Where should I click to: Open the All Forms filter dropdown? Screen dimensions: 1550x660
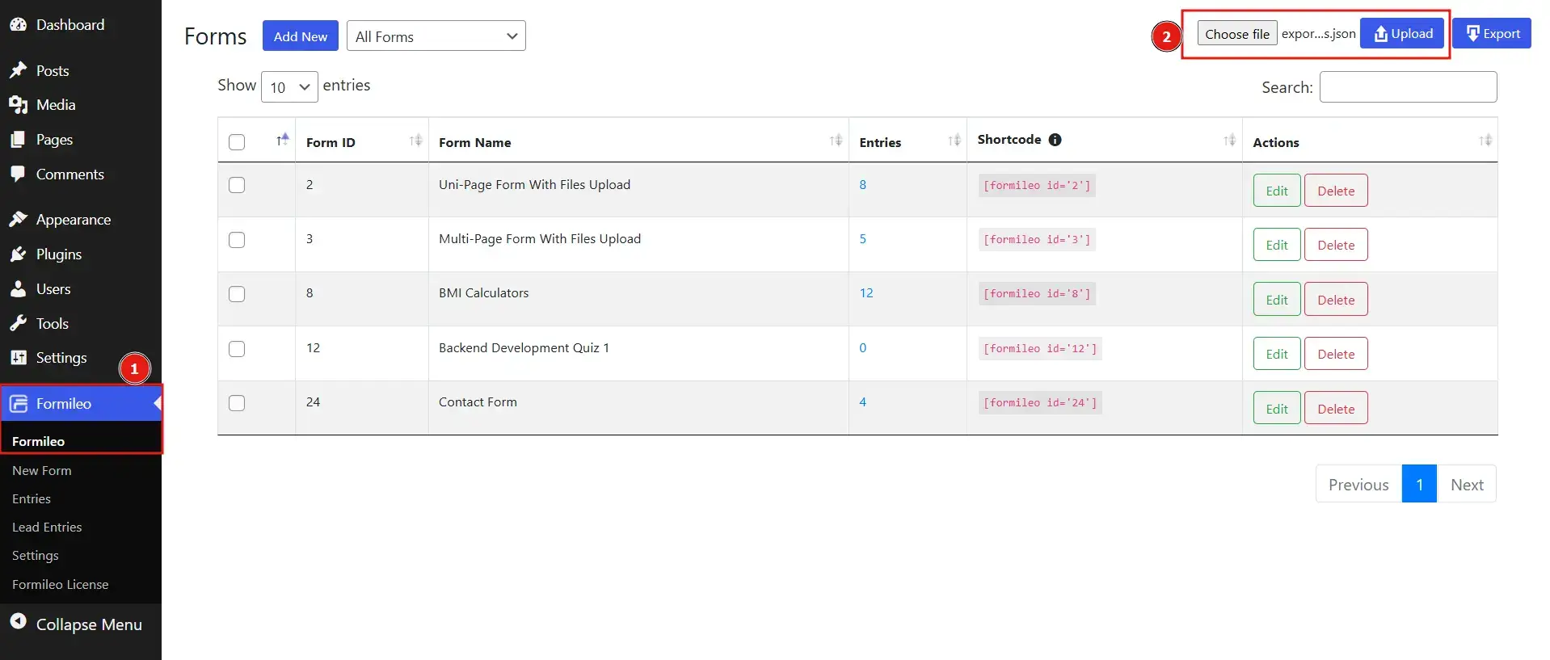[x=436, y=36]
